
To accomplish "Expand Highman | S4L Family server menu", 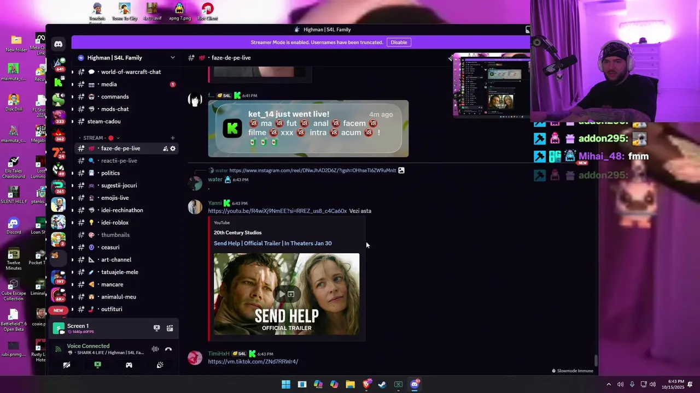I will (173, 58).
